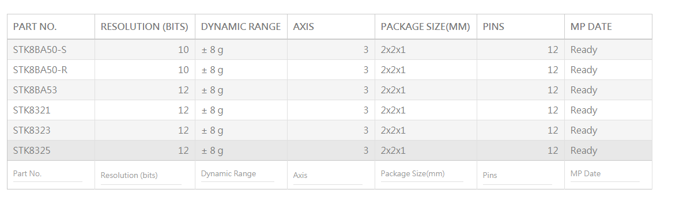Image resolution: width=683 pixels, height=220 pixels.
Task: Sort by the PART NO. column header
Action: point(51,26)
